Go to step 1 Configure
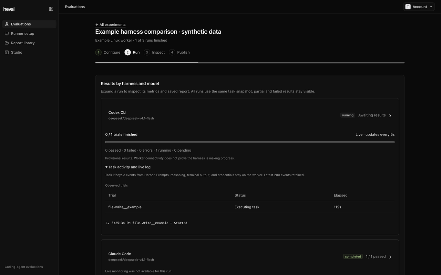 tap(108, 52)
